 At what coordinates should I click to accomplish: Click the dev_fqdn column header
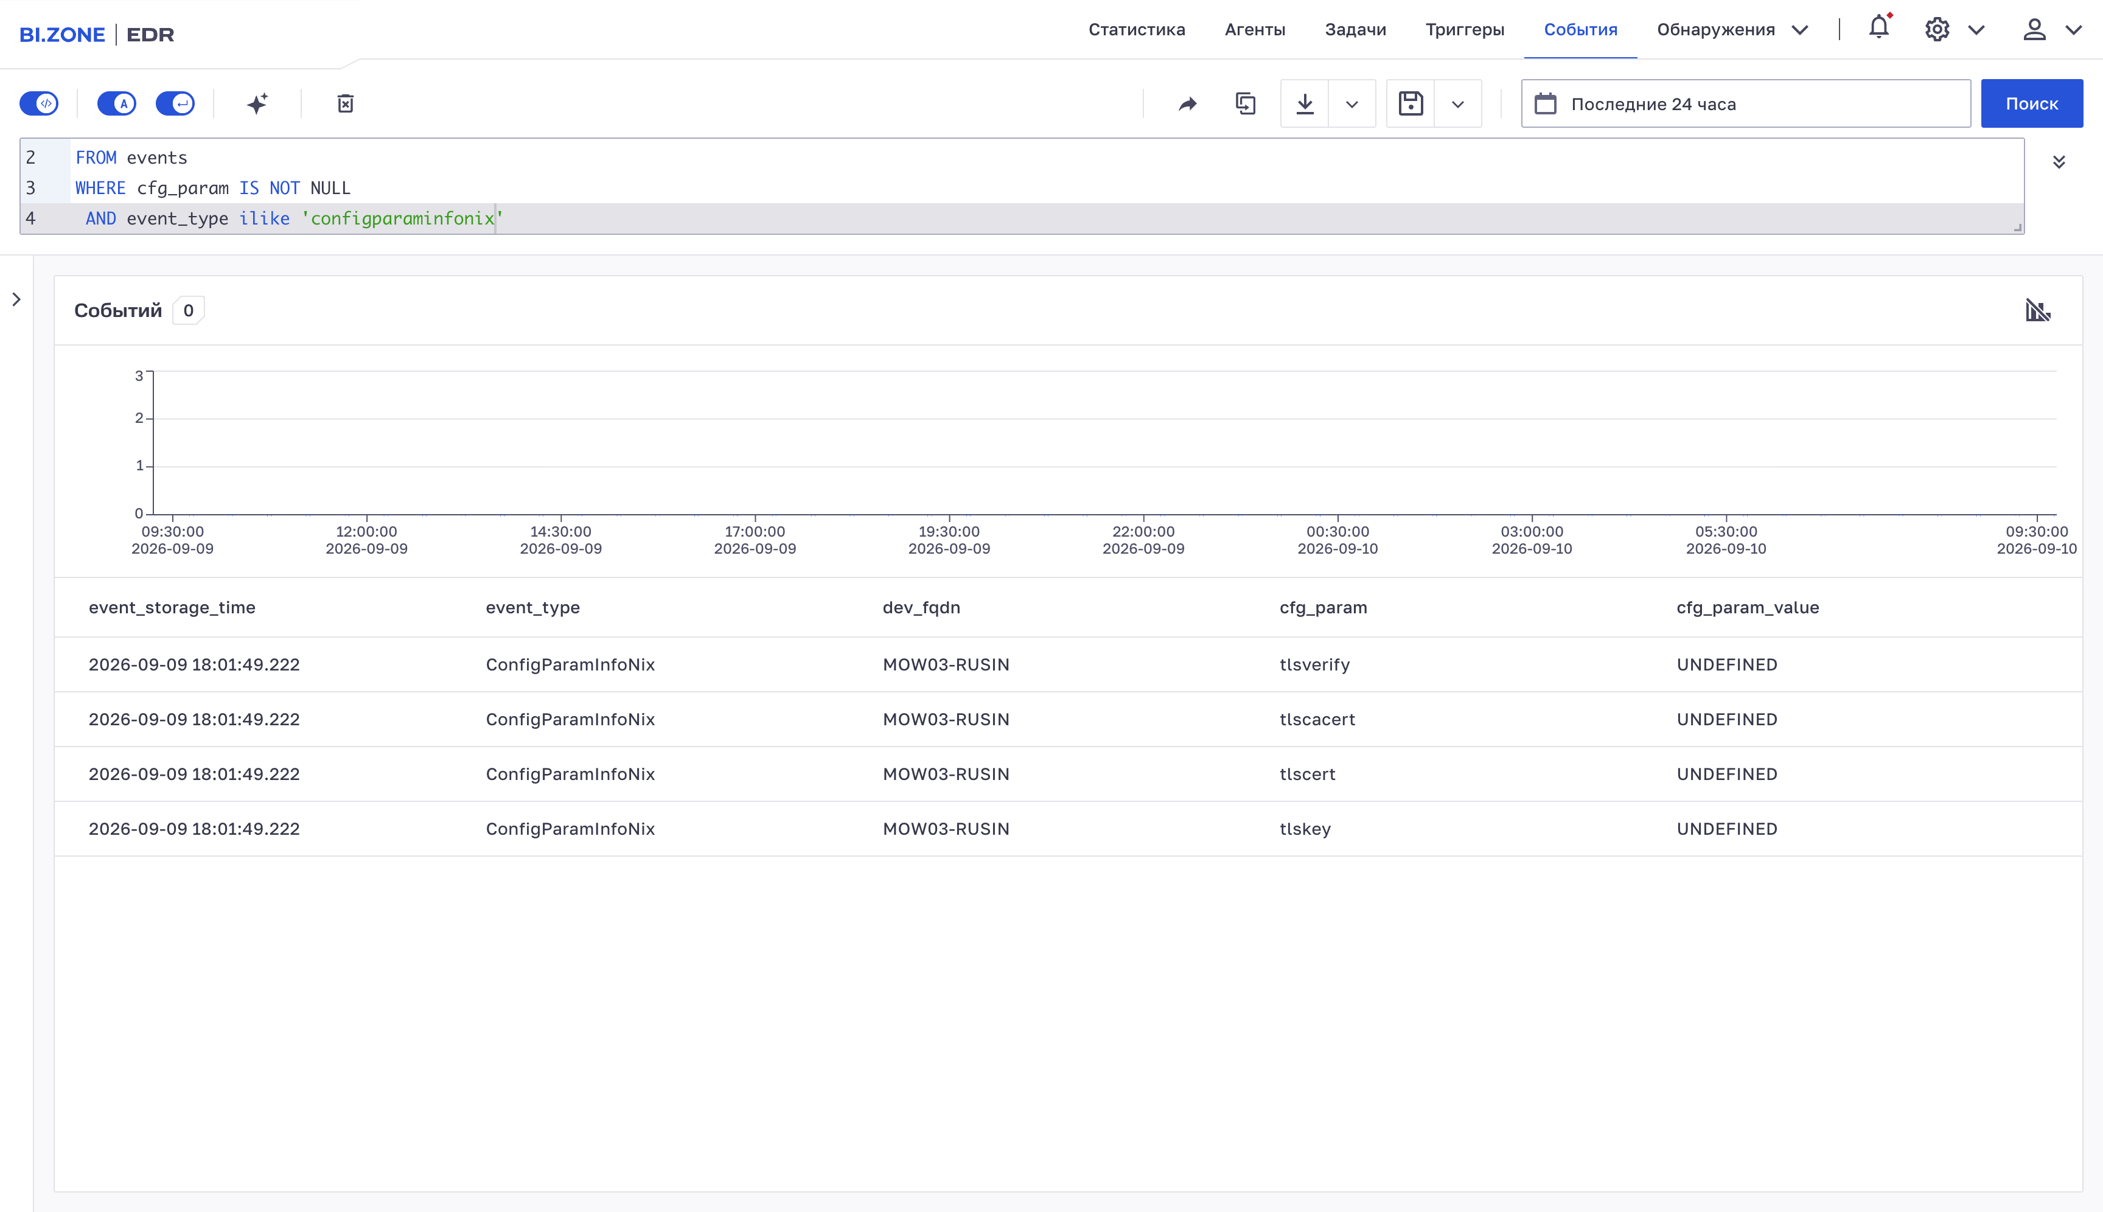coord(921,607)
